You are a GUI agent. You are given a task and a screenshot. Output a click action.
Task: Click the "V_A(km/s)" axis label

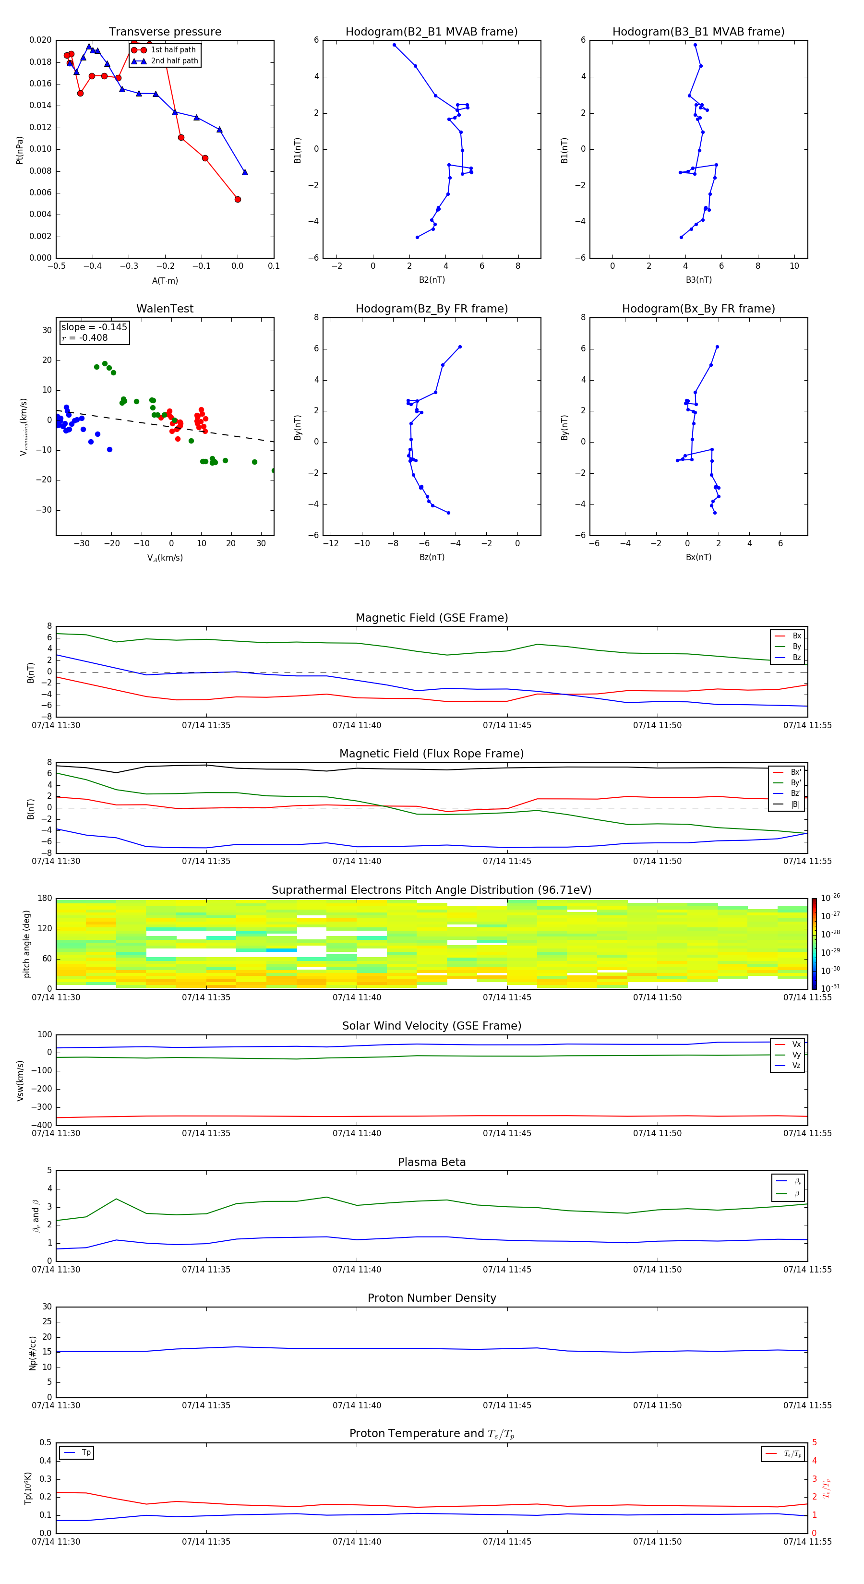(x=165, y=558)
